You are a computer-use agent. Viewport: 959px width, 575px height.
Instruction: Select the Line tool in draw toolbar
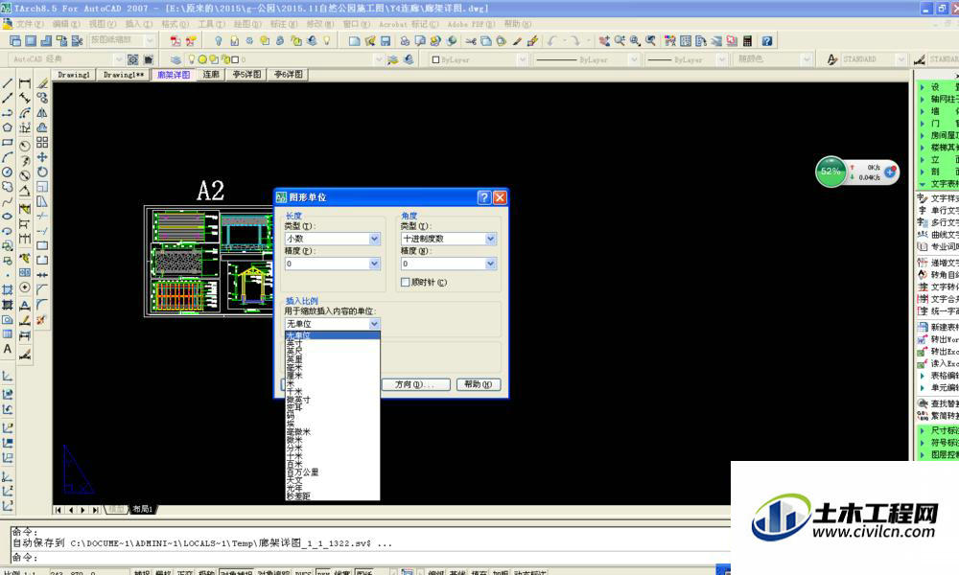[x=8, y=83]
